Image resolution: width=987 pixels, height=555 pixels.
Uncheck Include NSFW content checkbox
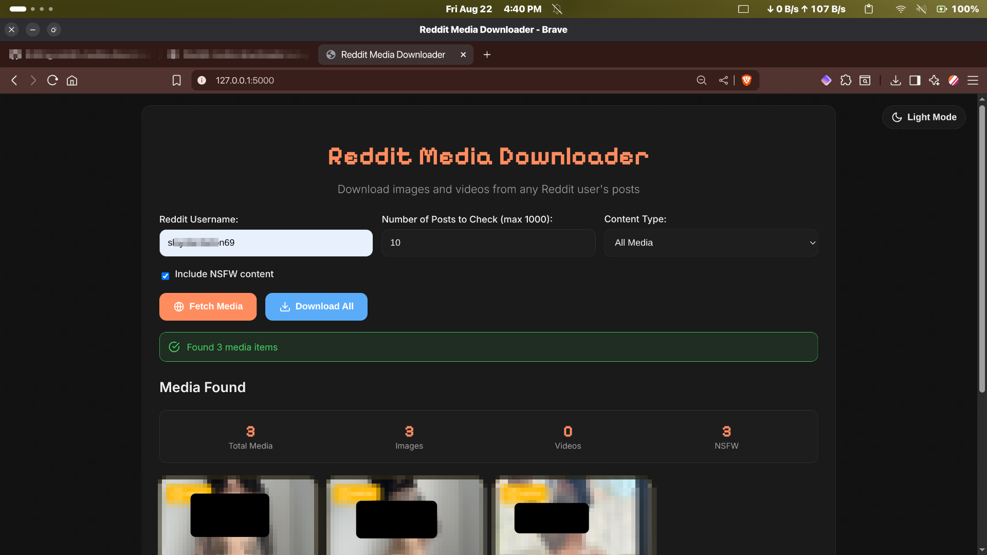[165, 276]
